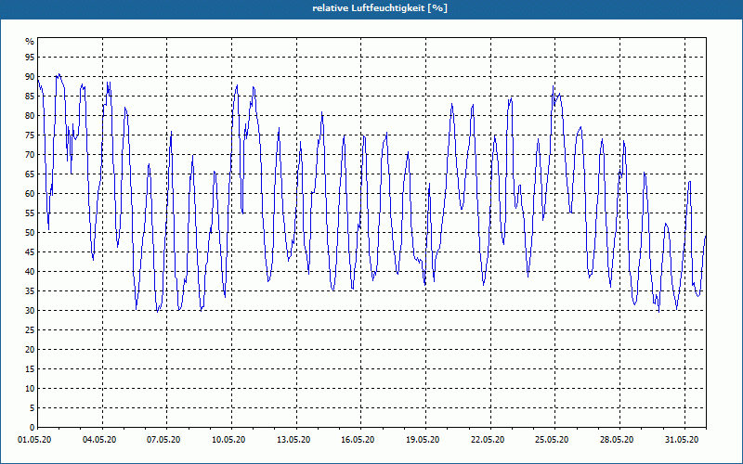This screenshot has width=743, height=464.
Task: Click the y-axis value "85"
Action: click(30, 97)
